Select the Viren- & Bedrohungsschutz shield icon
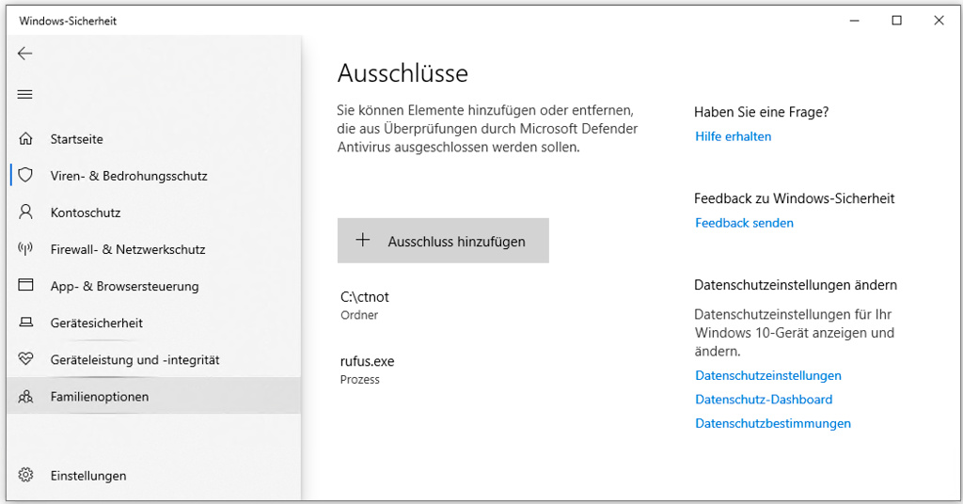Image resolution: width=963 pixels, height=504 pixels. coord(25,176)
